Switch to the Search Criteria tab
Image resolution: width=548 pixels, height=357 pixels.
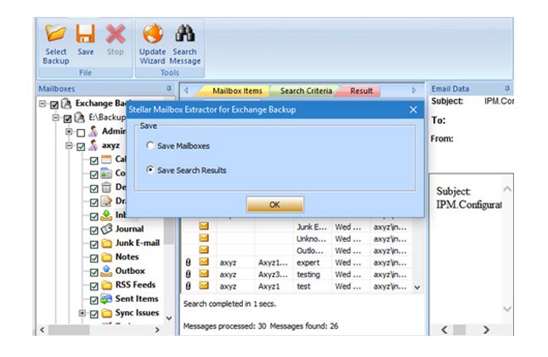[306, 91]
